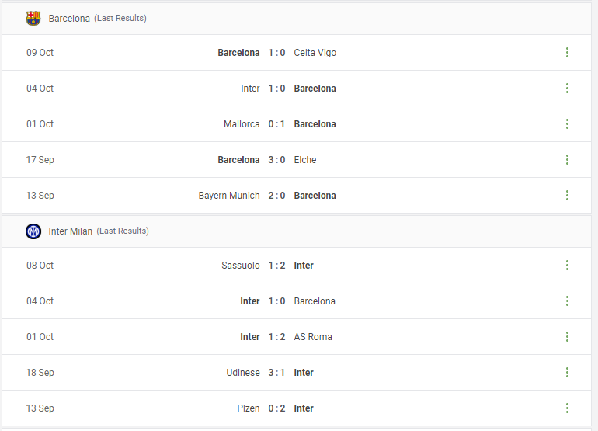Click bold Barcelona in the Elche row

coord(238,160)
